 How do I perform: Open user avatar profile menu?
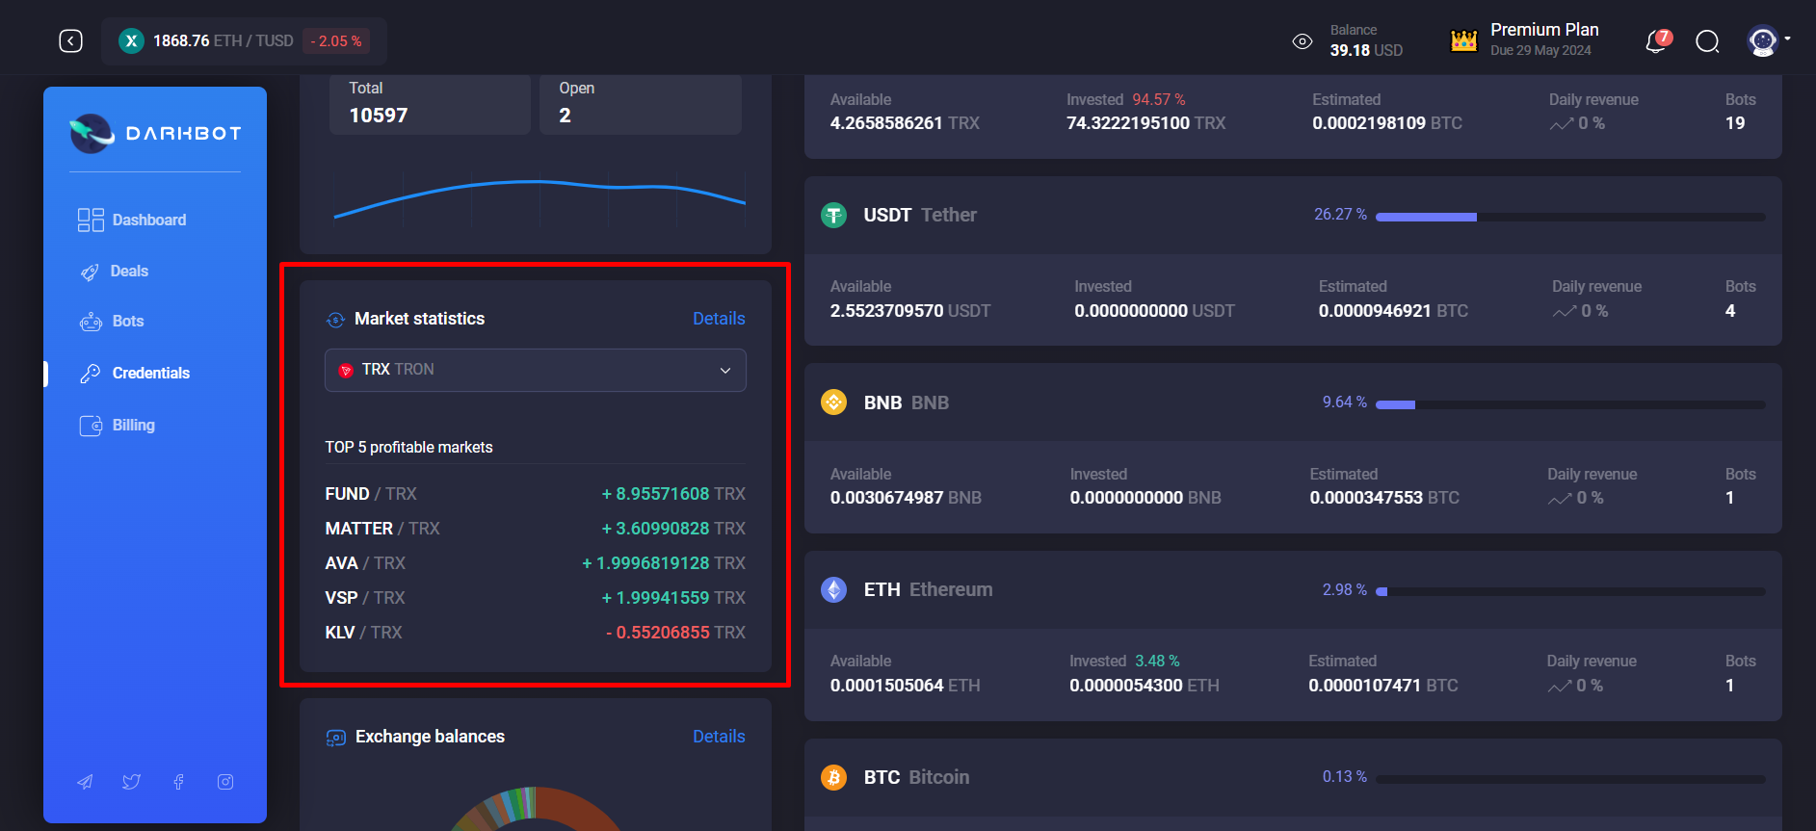[x=1768, y=40]
